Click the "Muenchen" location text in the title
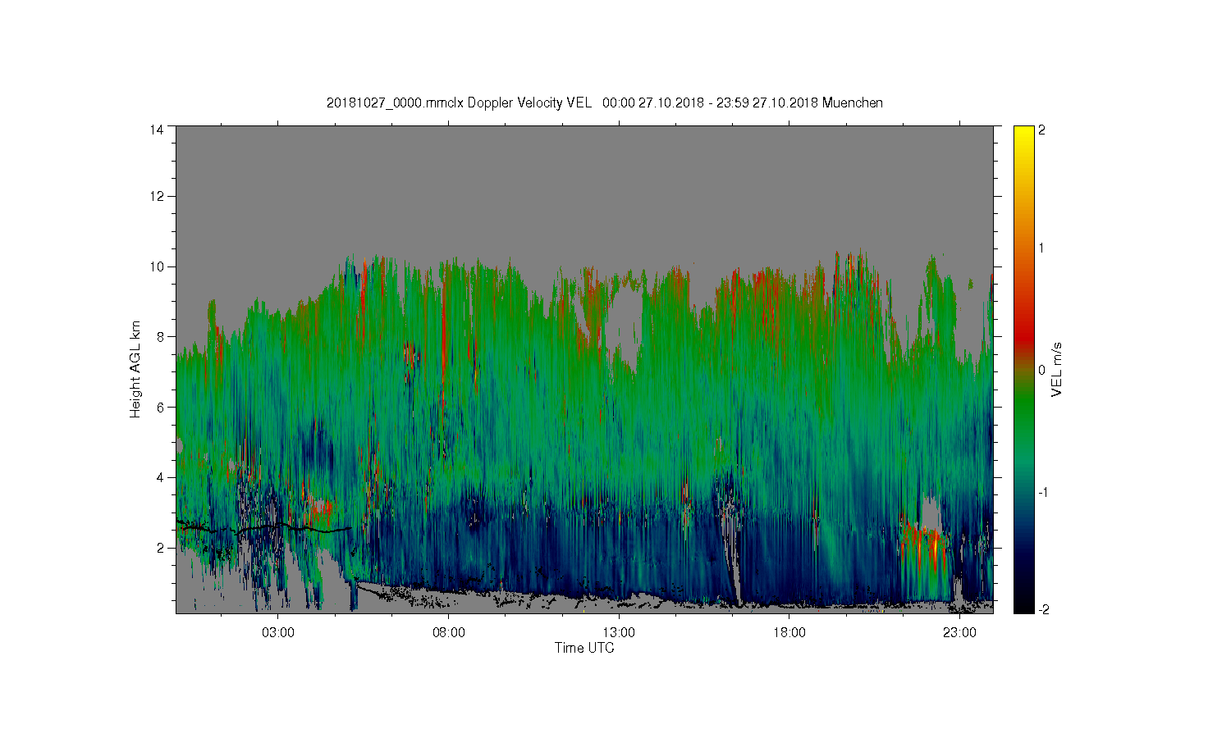Screen dimensions: 1231x738 tap(853, 102)
